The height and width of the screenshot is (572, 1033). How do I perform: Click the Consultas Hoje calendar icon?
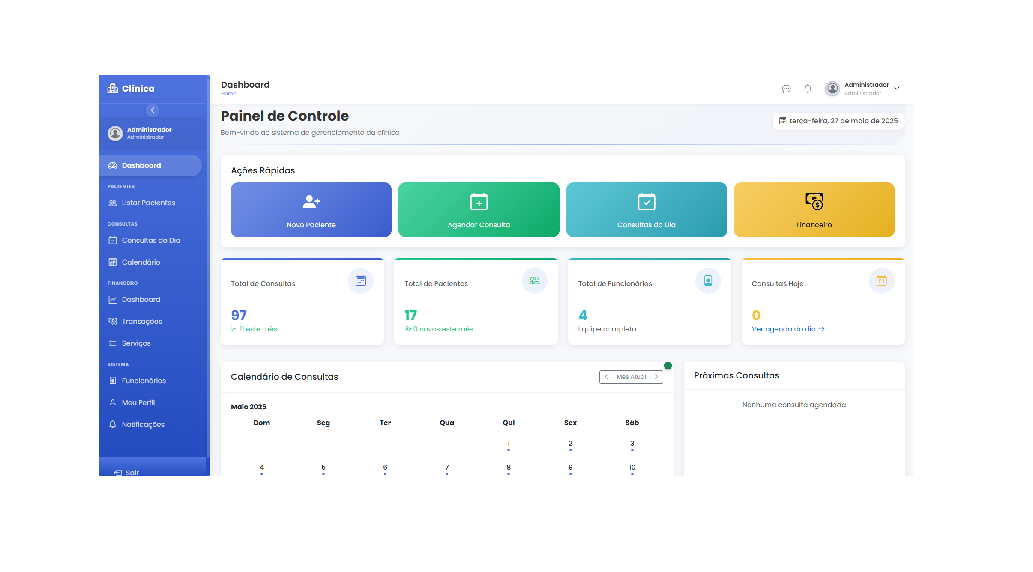881,281
